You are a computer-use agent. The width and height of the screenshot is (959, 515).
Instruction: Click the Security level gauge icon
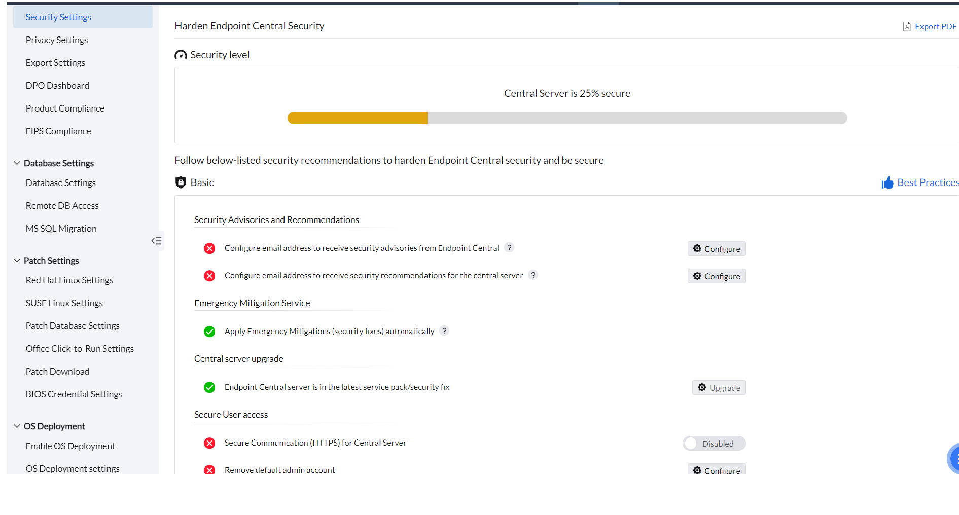click(x=181, y=55)
